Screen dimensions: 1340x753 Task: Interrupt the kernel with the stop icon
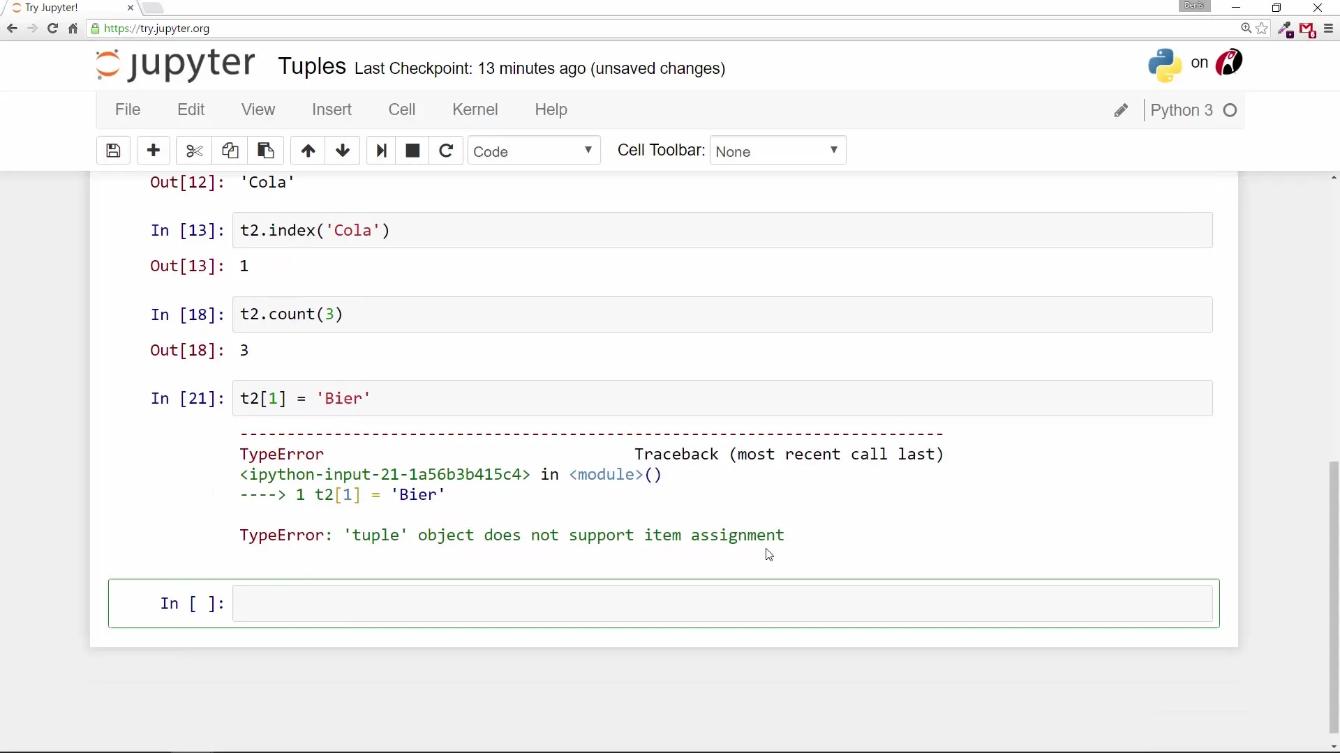point(412,151)
